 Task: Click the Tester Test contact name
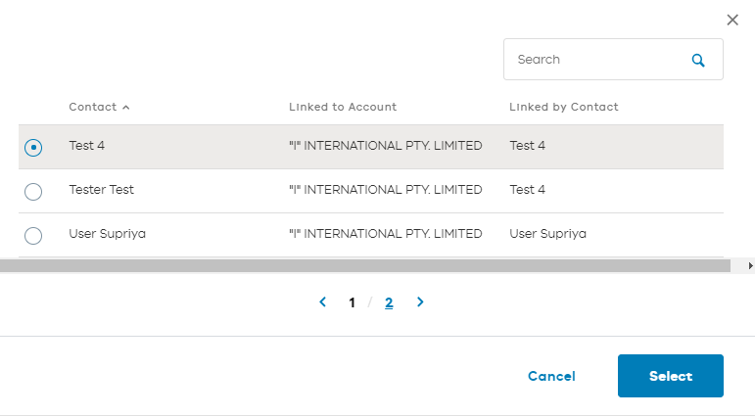101,190
